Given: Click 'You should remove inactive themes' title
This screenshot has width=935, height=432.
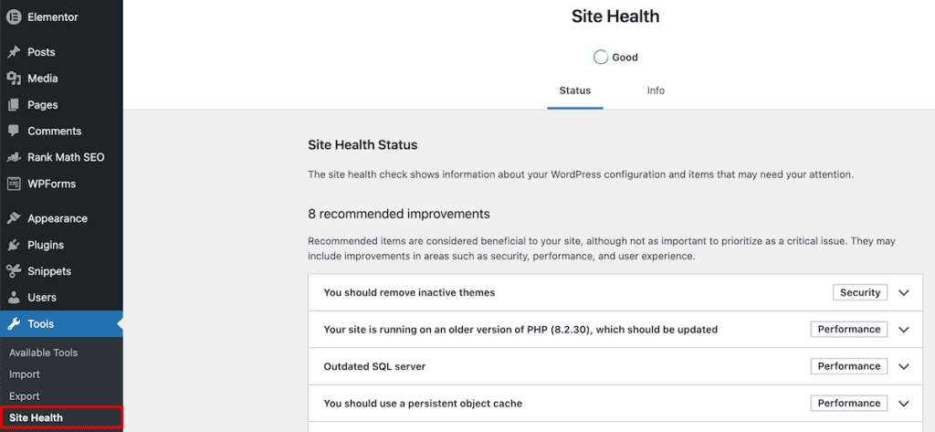Looking at the screenshot, I should click(x=409, y=293).
